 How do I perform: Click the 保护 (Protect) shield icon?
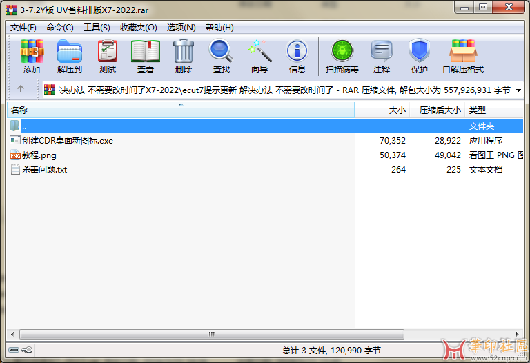pos(420,56)
